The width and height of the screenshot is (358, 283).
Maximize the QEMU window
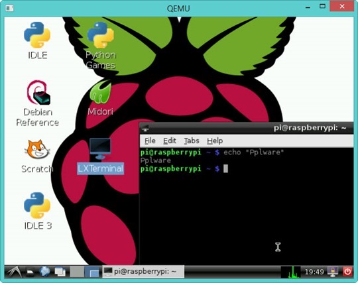(322, 7)
